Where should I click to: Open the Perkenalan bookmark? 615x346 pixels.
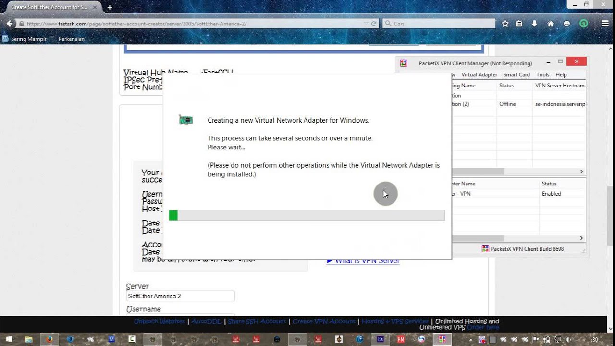pos(71,39)
